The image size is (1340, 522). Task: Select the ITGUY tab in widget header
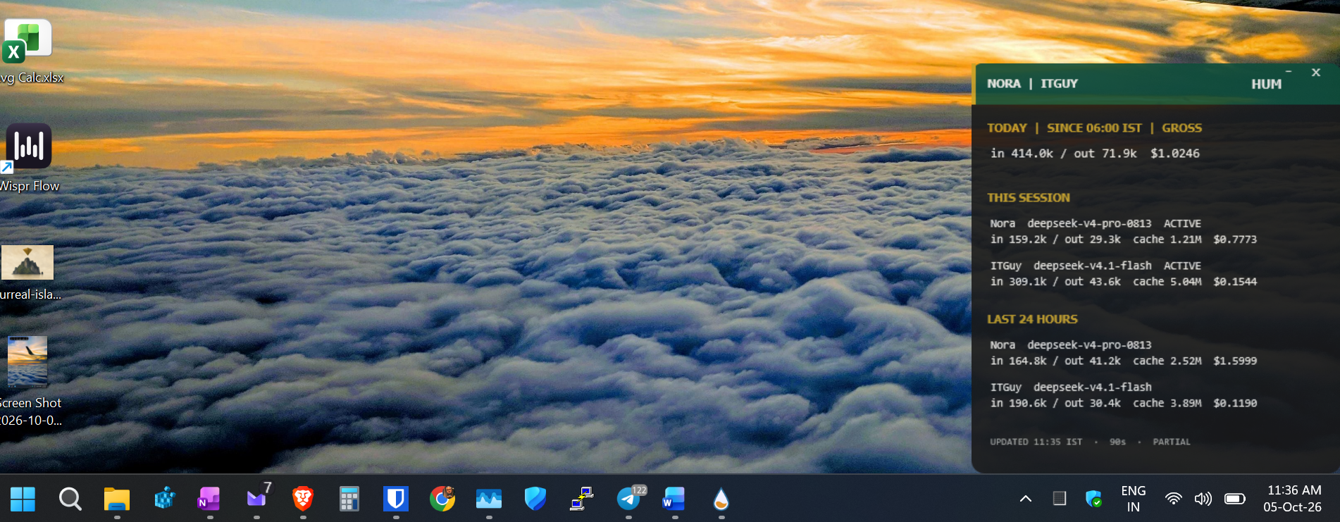[x=1059, y=84]
